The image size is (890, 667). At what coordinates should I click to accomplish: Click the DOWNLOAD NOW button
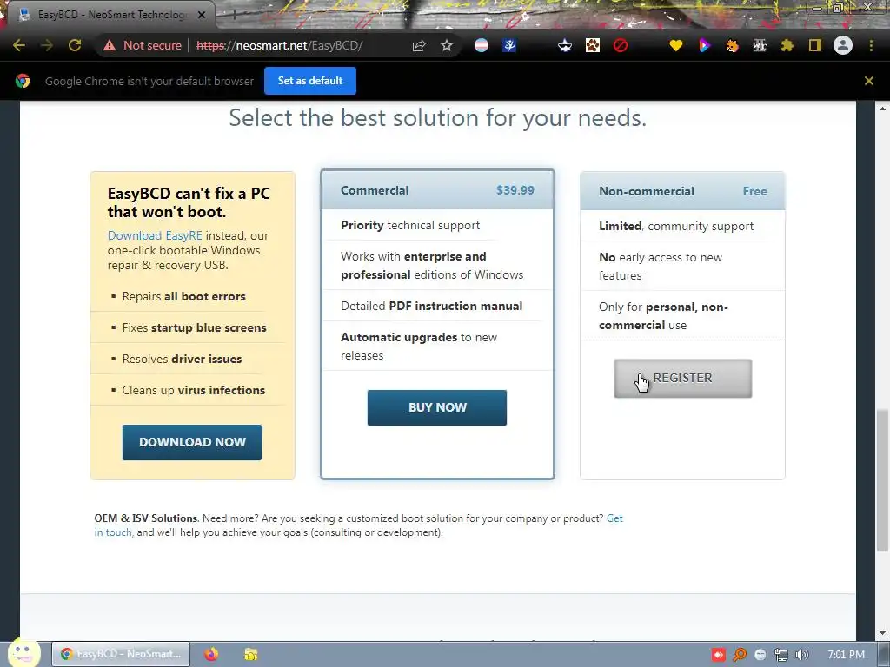point(192,442)
